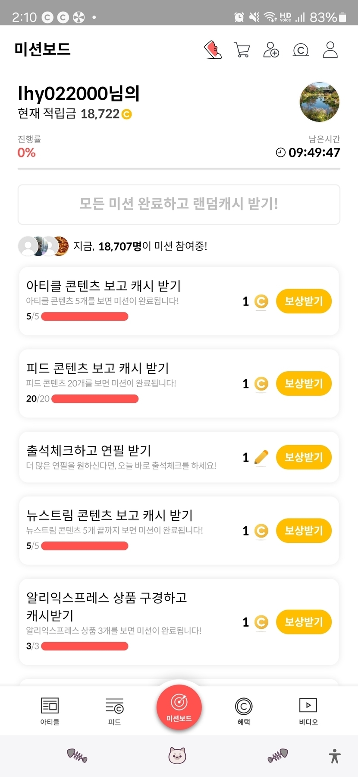This screenshot has height=777, width=358.
Task: Switch to the 아티클 tab
Action: [50, 711]
